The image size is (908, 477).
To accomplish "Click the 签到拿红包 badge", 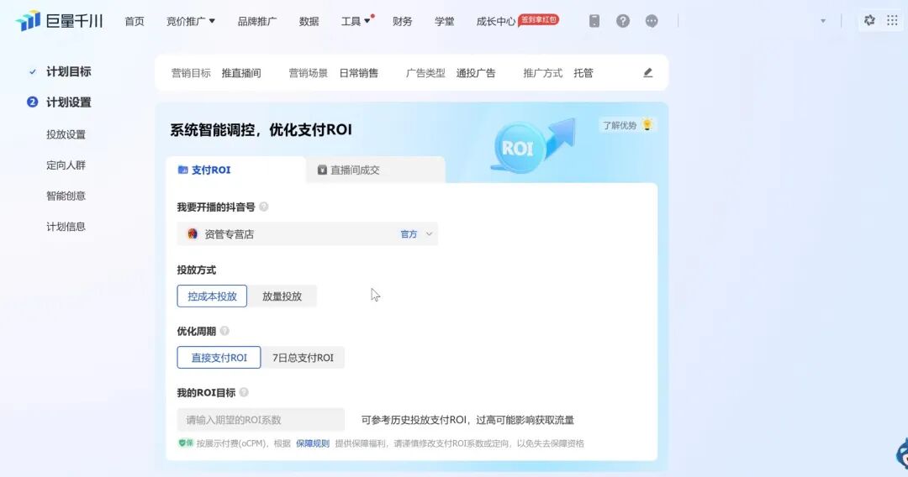I will (538, 19).
